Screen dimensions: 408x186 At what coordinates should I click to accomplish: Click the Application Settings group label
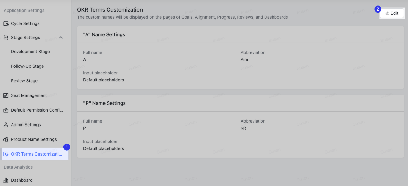(x=24, y=10)
